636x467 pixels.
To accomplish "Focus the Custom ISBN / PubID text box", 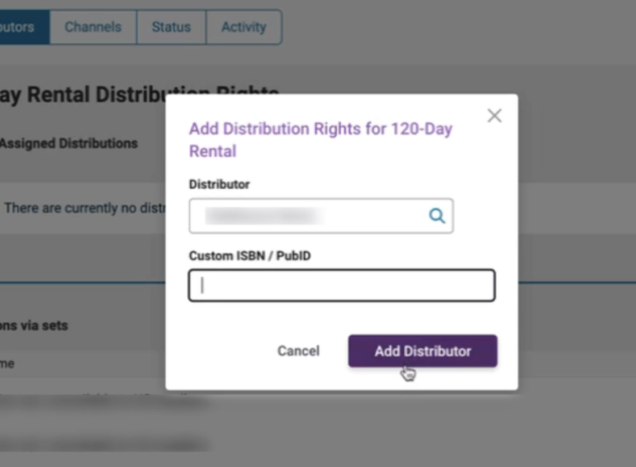I will tap(342, 285).
